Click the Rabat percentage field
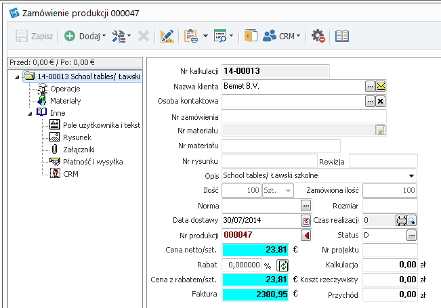441x308 pixels. click(242, 265)
